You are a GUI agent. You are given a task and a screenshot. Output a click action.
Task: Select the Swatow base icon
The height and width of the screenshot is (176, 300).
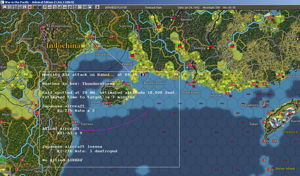coord(227,93)
